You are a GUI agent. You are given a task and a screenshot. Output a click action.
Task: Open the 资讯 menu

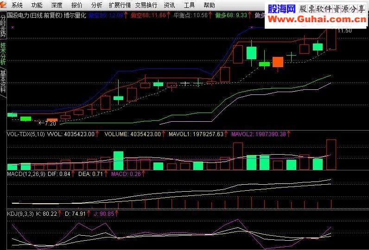coord(169,5)
